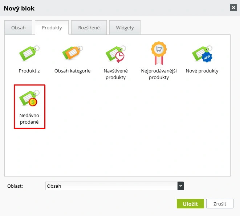Click the 'Navštívené produkty' text label
This screenshot has width=240, height=216.
coord(116,74)
